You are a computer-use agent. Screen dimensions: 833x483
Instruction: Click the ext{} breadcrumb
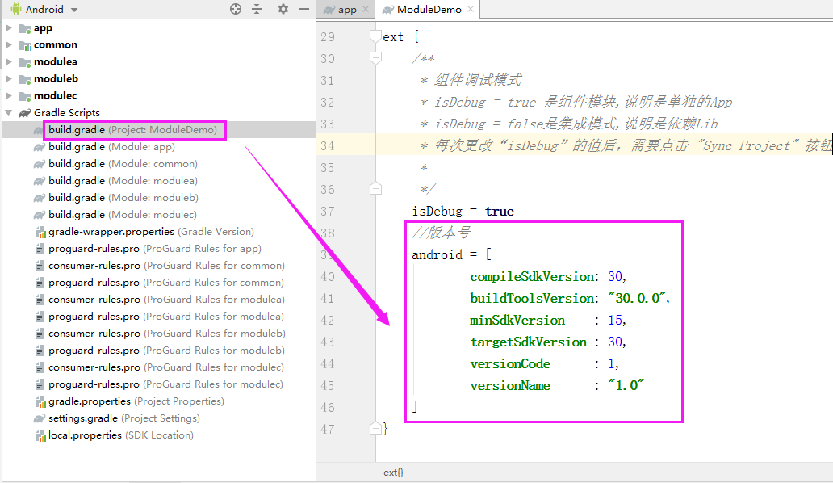pyautogui.click(x=394, y=472)
